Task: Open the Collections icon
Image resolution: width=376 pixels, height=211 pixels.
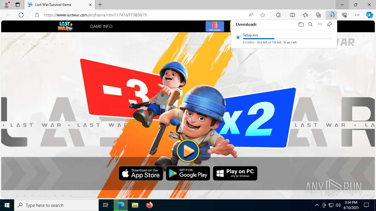Action: (x=318, y=15)
